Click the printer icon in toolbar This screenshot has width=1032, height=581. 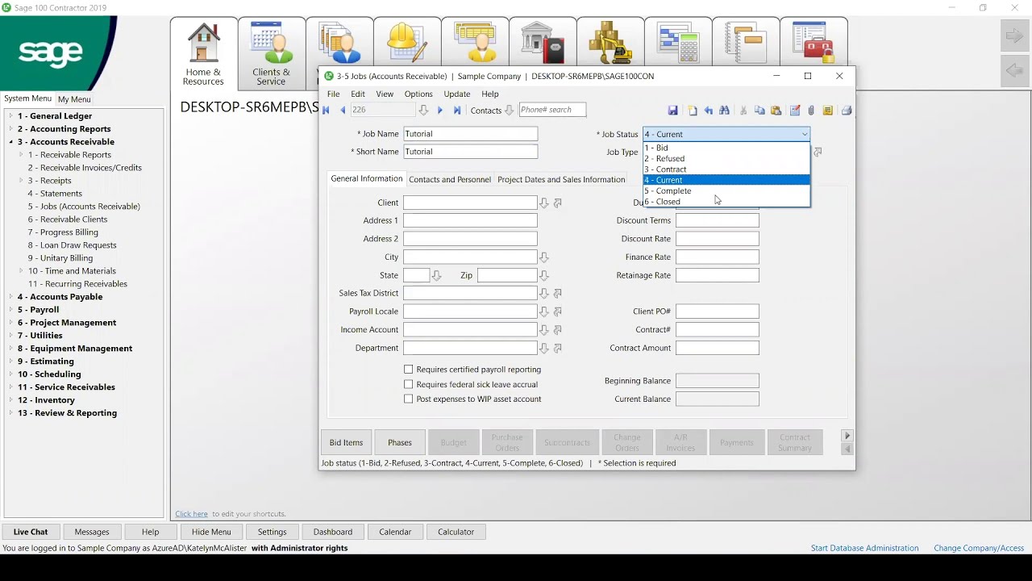click(x=847, y=111)
